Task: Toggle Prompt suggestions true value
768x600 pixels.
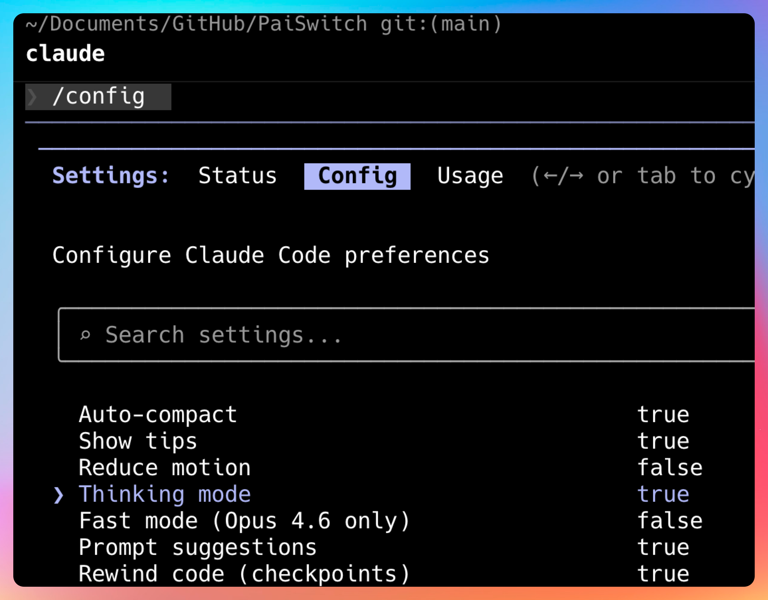Action: (663, 547)
